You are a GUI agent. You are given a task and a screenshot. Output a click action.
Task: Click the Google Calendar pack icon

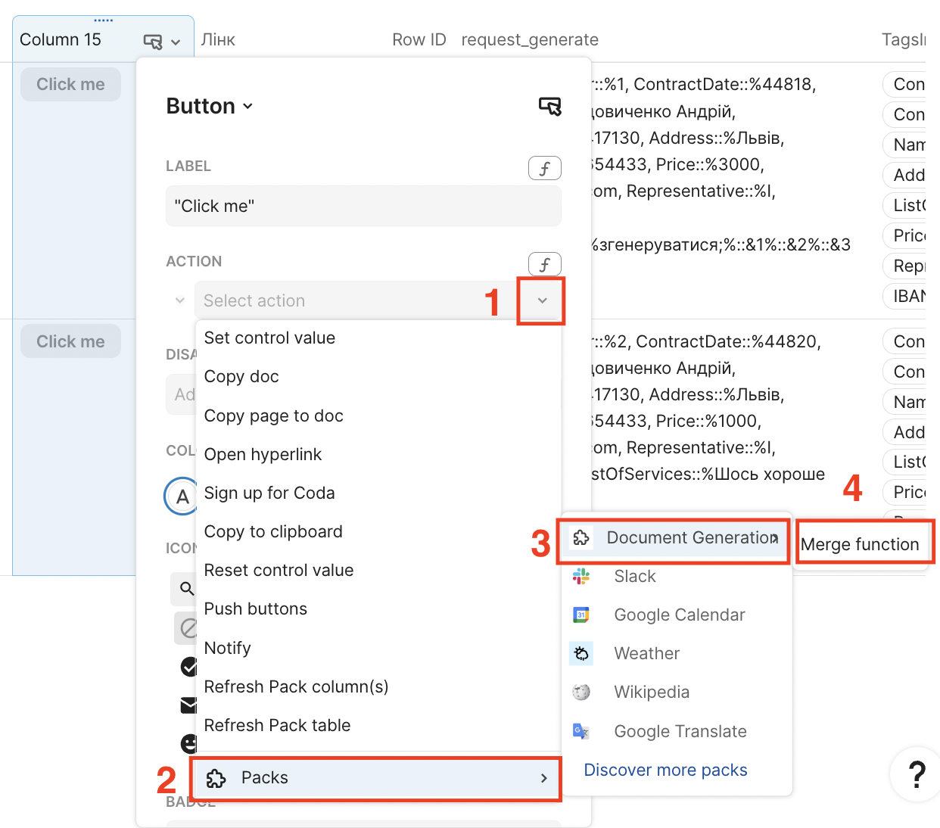pos(581,615)
